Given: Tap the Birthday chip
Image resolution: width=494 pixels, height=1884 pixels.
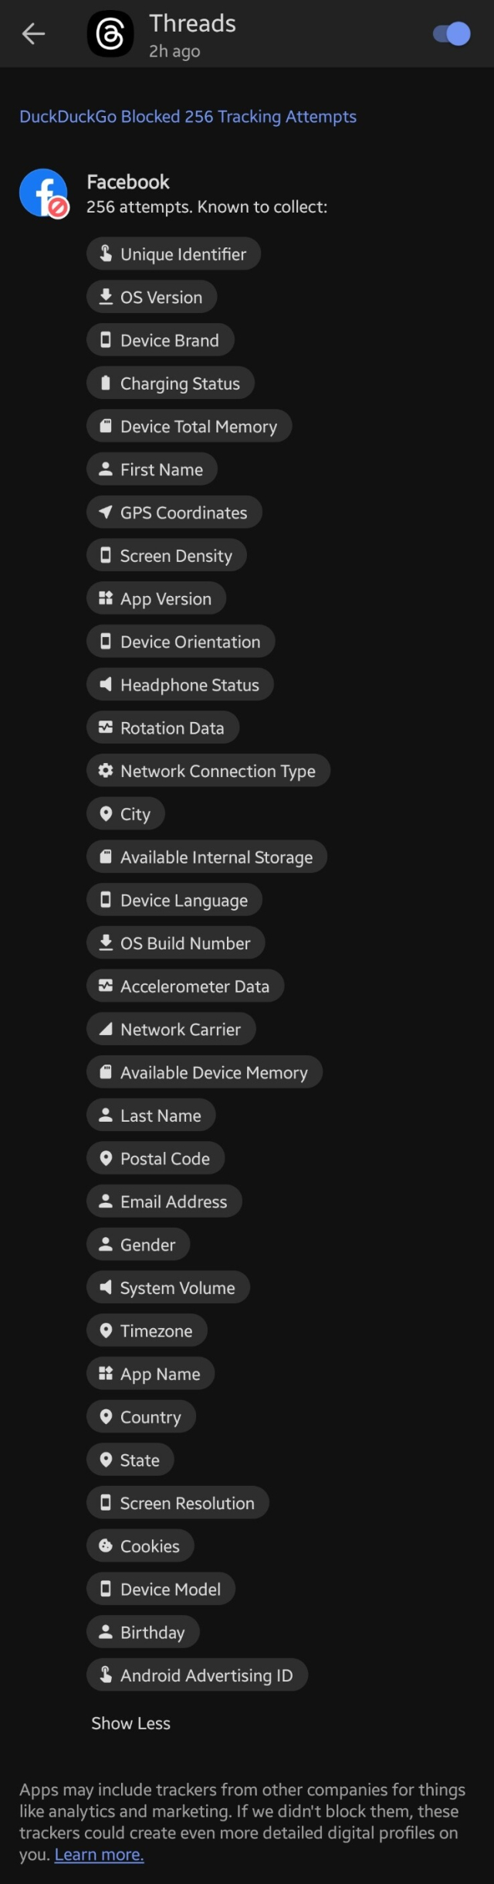Looking at the screenshot, I should [144, 1632].
